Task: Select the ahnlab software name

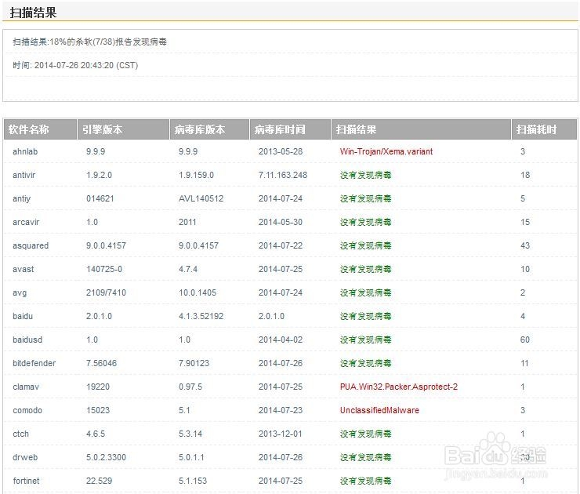Action: point(25,151)
